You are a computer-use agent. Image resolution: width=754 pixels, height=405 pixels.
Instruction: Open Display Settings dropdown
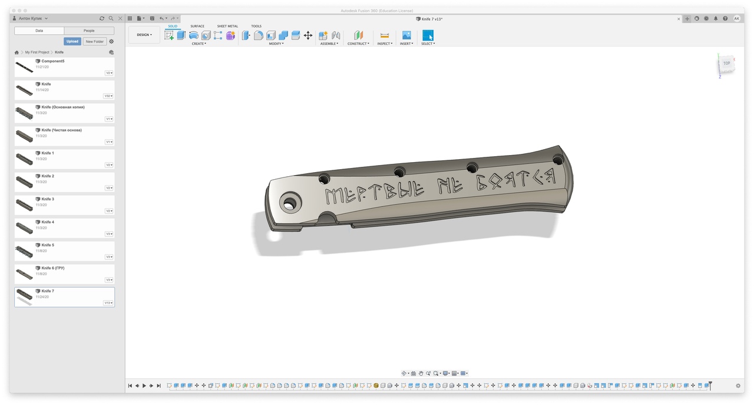pyautogui.click(x=447, y=373)
